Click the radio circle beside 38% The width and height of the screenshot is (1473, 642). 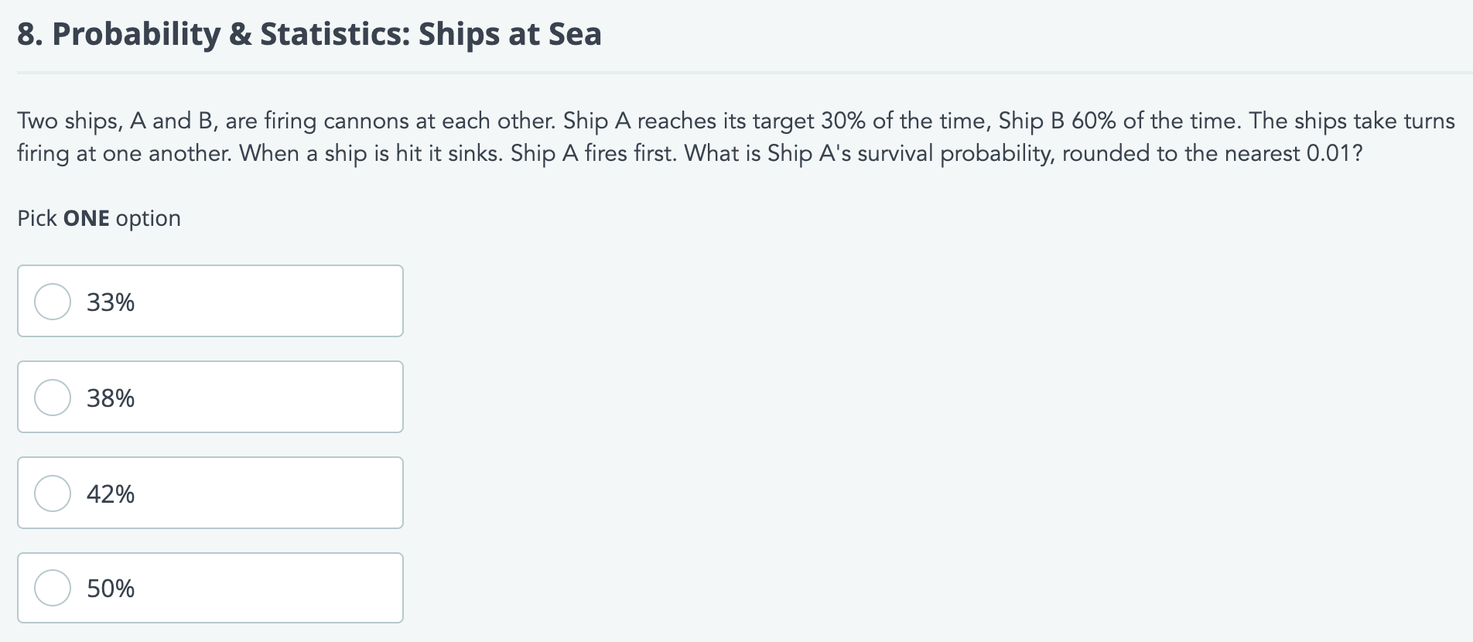tap(52, 397)
